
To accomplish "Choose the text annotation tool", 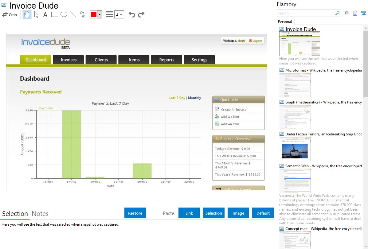I will pyautogui.click(x=45, y=14).
